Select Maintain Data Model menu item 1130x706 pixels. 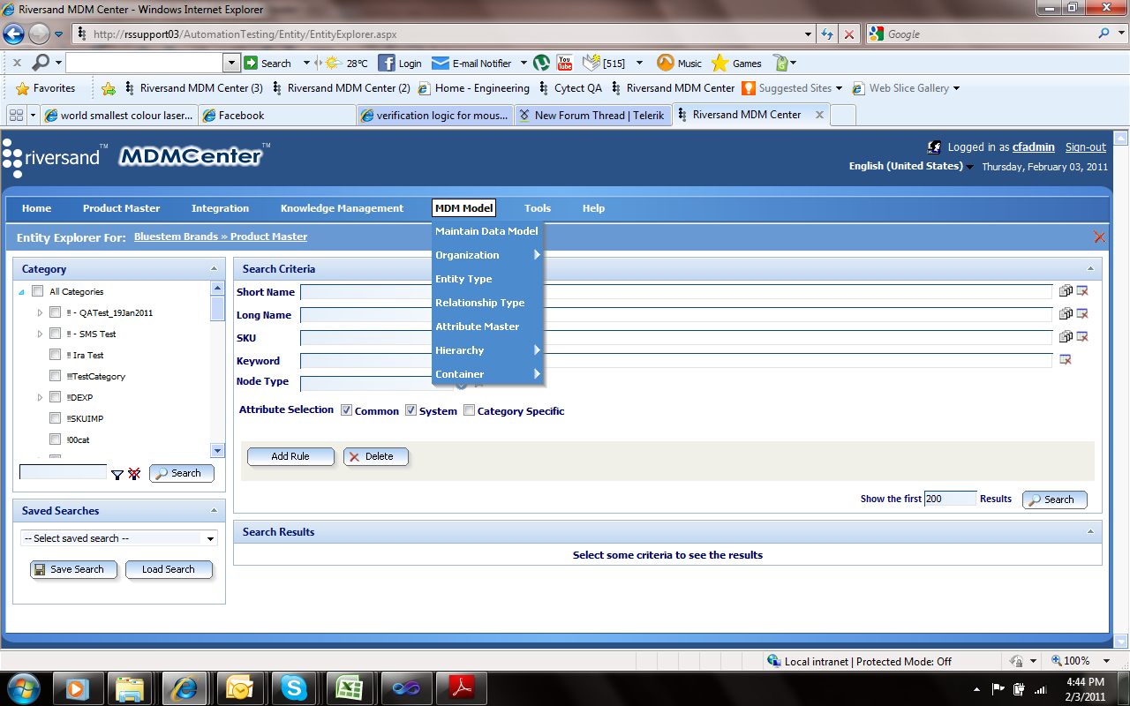coord(488,231)
